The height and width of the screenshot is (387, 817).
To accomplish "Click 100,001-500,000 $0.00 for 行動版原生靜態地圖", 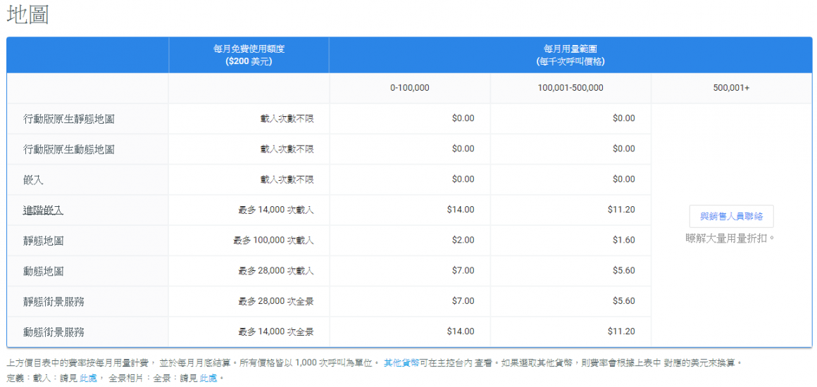I will pos(624,119).
